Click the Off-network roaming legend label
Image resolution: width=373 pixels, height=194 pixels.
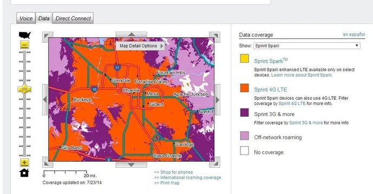(x=278, y=137)
